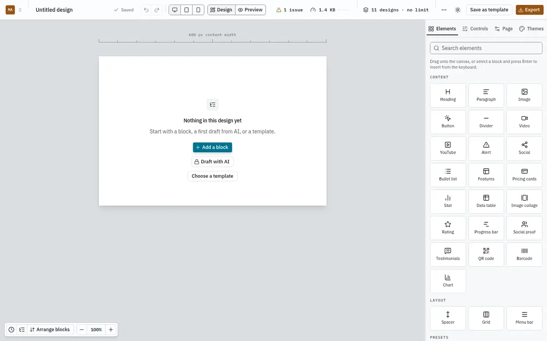This screenshot has width=547, height=341.
Task: Add an Alert element
Action: pyautogui.click(x=486, y=149)
